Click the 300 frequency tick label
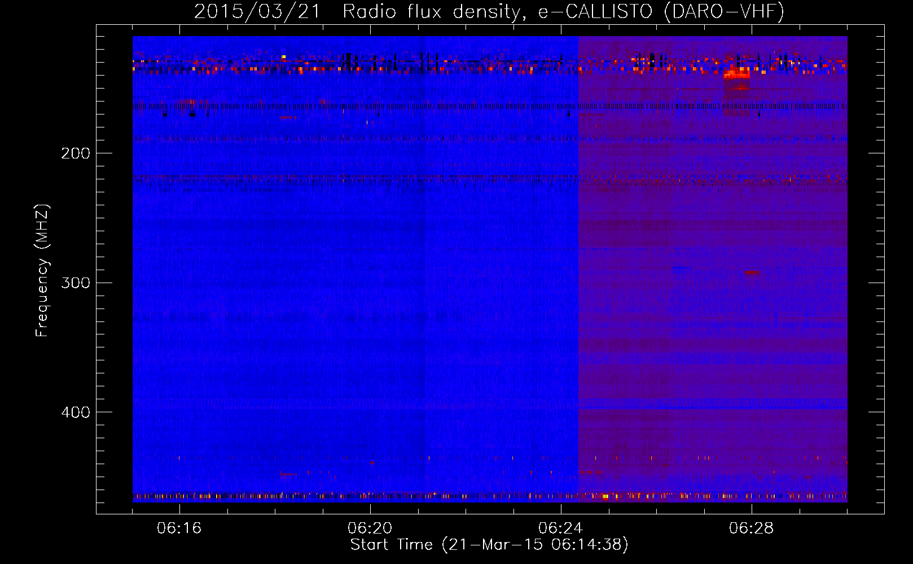Viewport: 913px width, 564px height. (76, 283)
